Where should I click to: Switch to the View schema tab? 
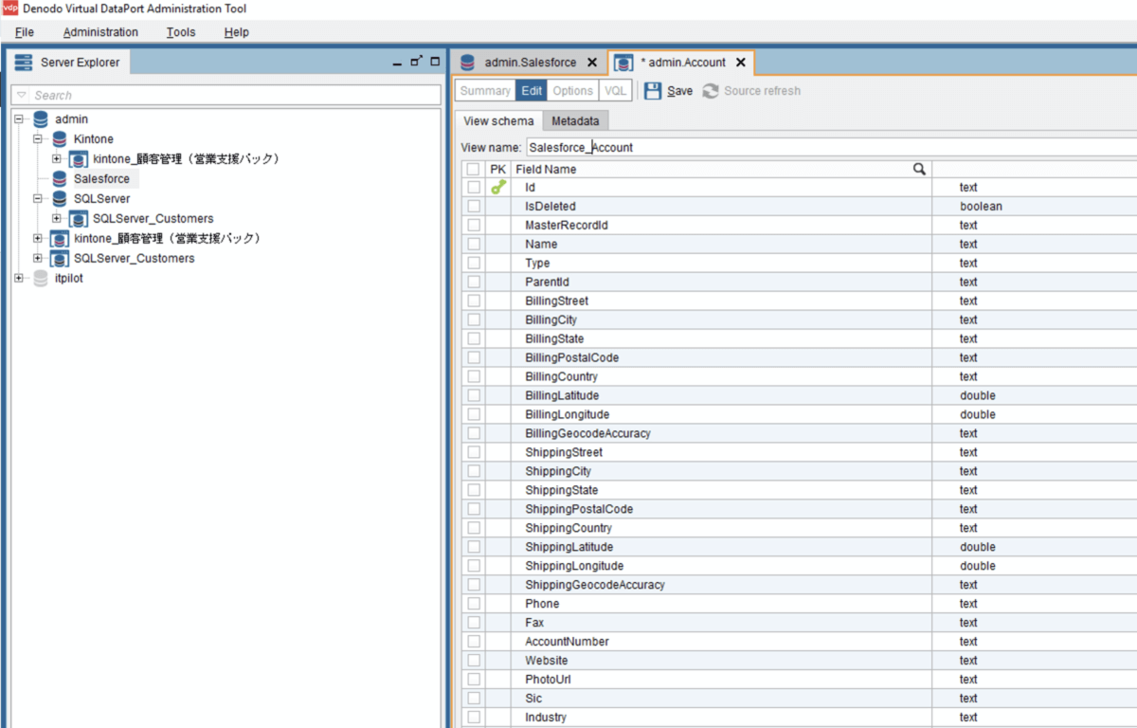pyautogui.click(x=498, y=121)
